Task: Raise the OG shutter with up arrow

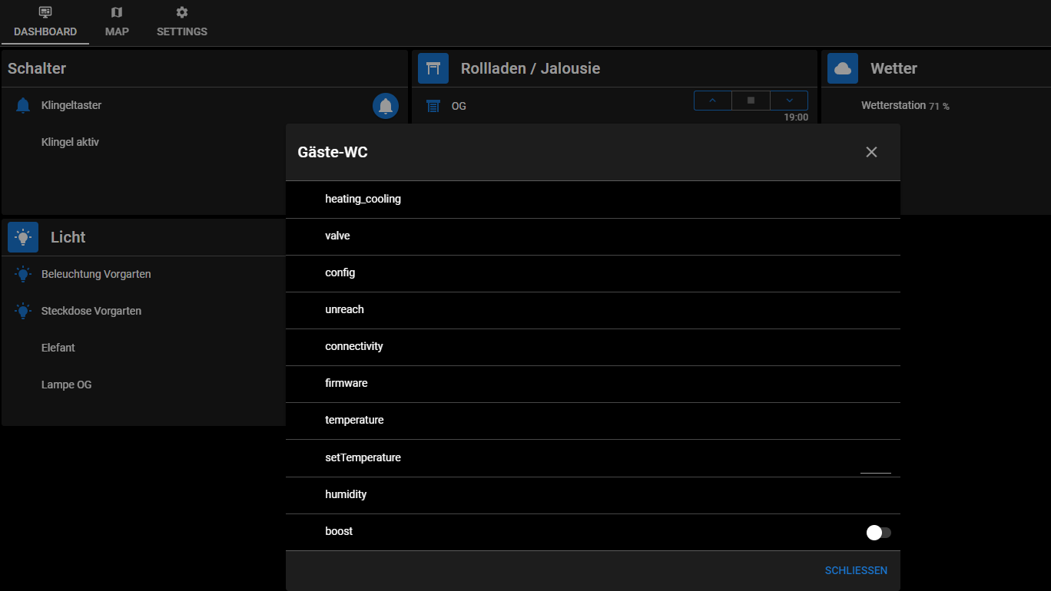Action: [x=713, y=101]
